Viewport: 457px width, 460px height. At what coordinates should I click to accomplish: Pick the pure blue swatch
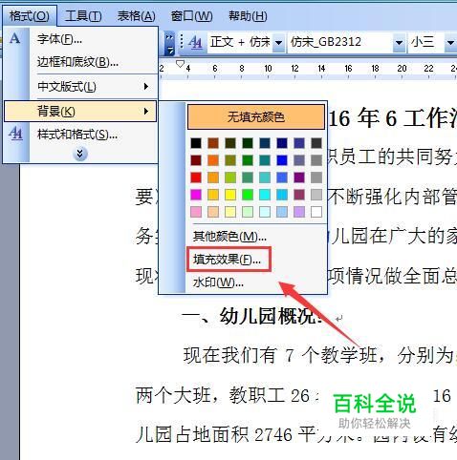point(282,160)
